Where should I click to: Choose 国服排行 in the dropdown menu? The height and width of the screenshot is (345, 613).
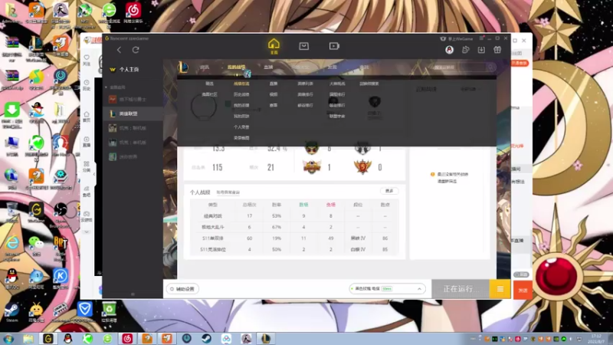[x=337, y=94]
